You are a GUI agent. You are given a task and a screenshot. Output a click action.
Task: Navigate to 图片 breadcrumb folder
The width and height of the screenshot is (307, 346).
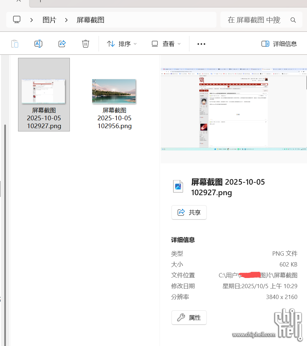click(50, 20)
